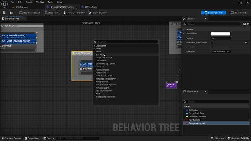This screenshot has width=251, height=141.
Task: Open the New Service dropdown
Action: pyautogui.click(x=98, y=13)
